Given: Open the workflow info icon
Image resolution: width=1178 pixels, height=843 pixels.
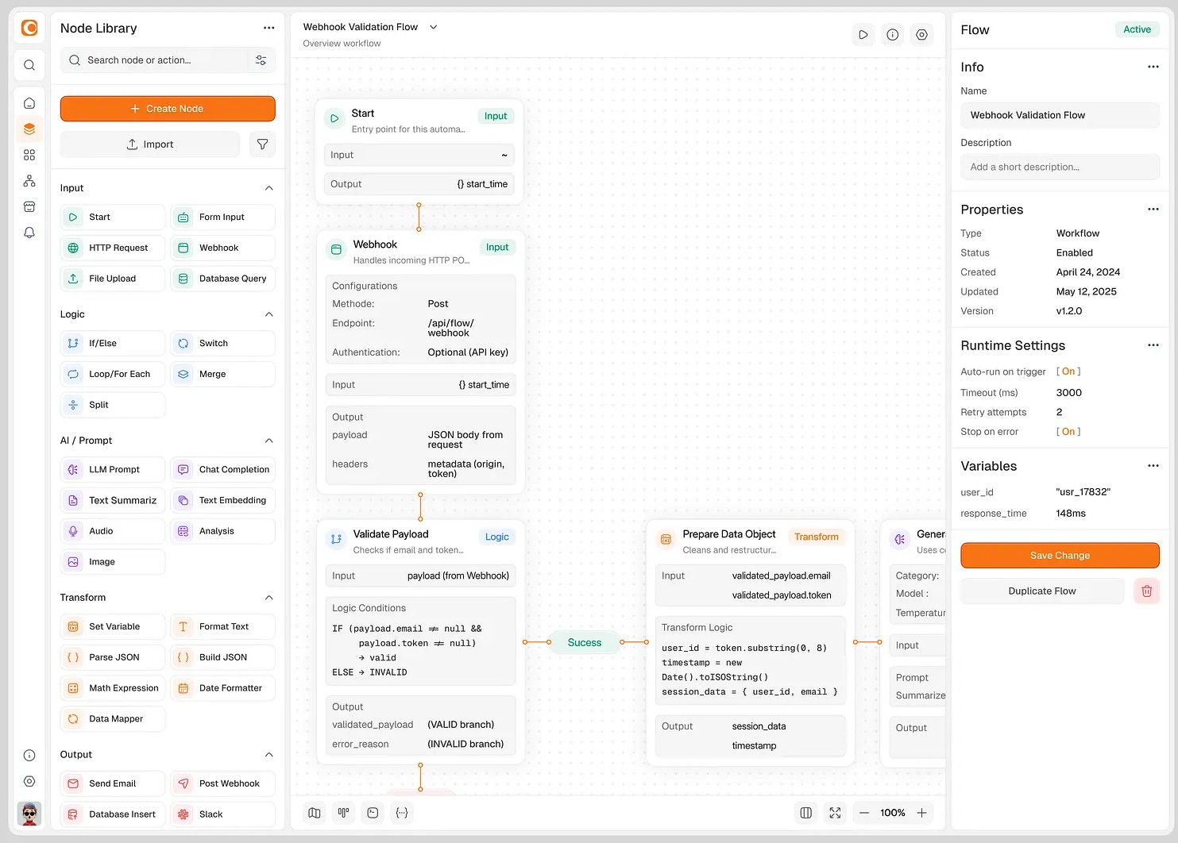Looking at the screenshot, I should pyautogui.click(x=893, y=35).
